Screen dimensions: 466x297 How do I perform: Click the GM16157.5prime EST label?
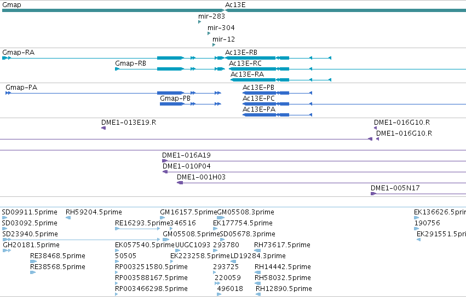point(188,212)
